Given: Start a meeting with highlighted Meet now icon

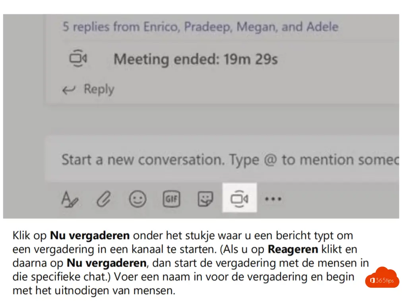Looking at the screenshot, I should [239, 198].
